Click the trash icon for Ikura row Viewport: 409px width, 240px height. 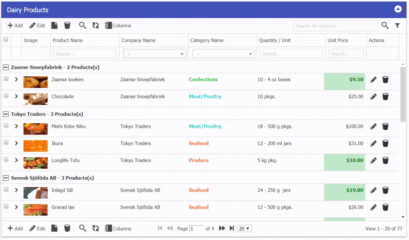(x=385, y=143)
